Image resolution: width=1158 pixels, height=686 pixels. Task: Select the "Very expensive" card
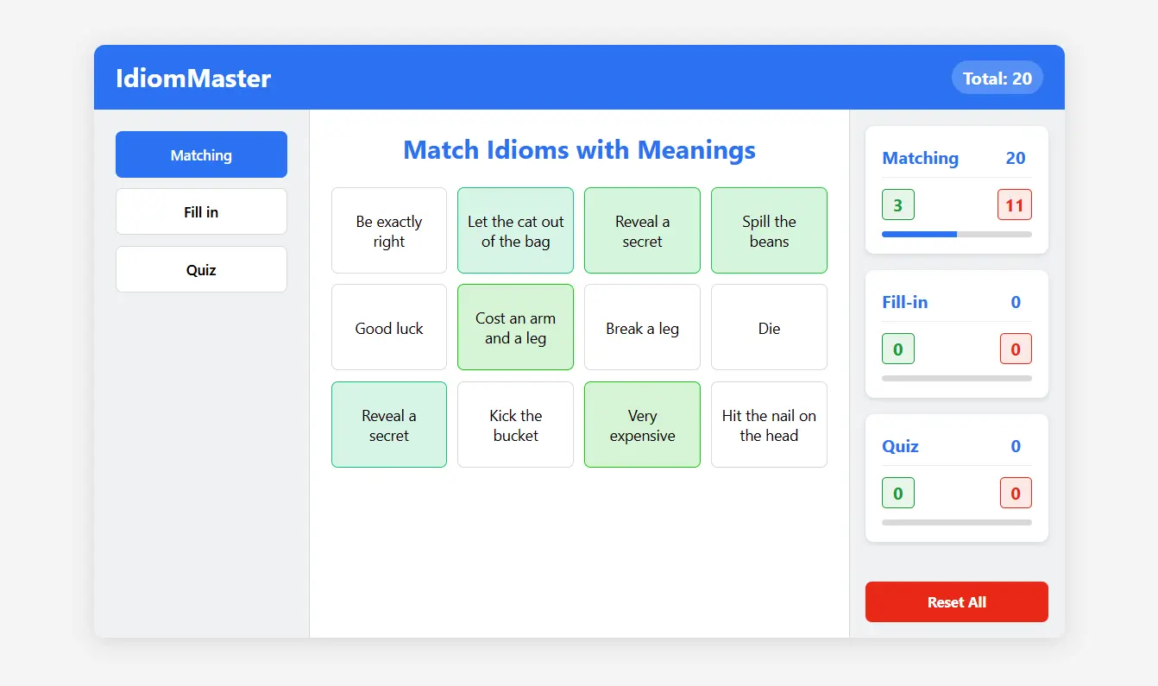(642, 425)
